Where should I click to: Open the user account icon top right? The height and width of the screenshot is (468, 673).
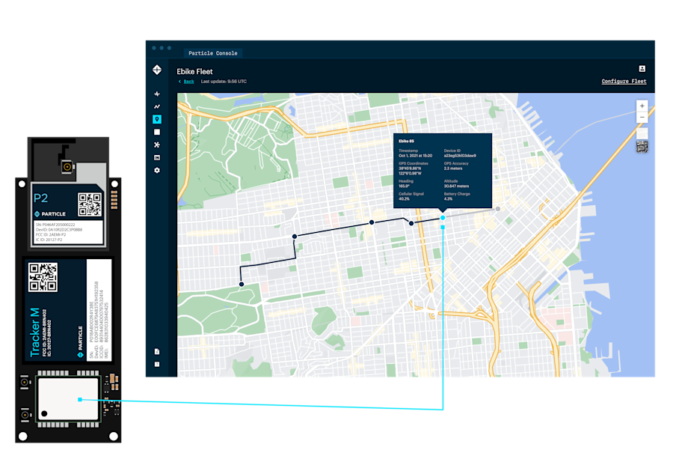coord(642,69)
